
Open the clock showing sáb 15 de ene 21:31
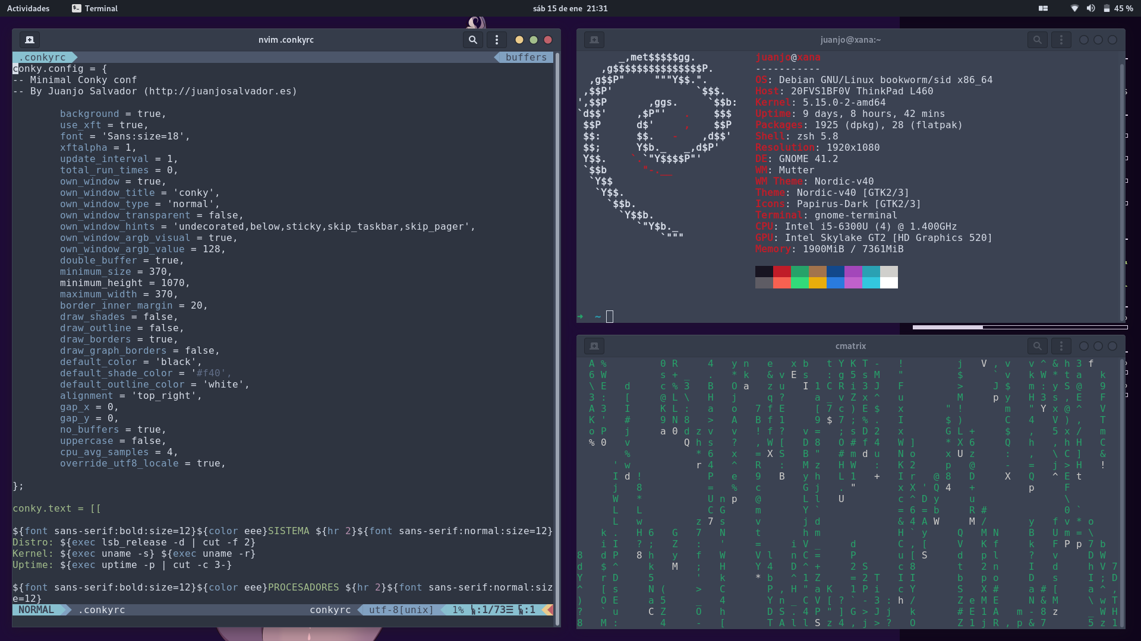pyautogui.click(x=570, y=8)
